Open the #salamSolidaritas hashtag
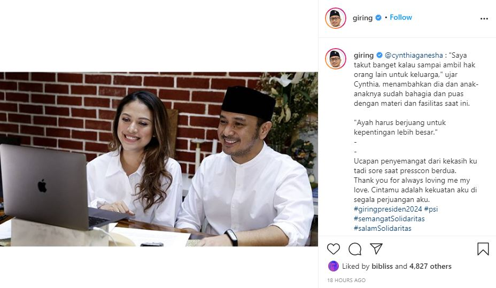Image resolution: width=496 pixels, height=288 pixels. tap(383, 228)
